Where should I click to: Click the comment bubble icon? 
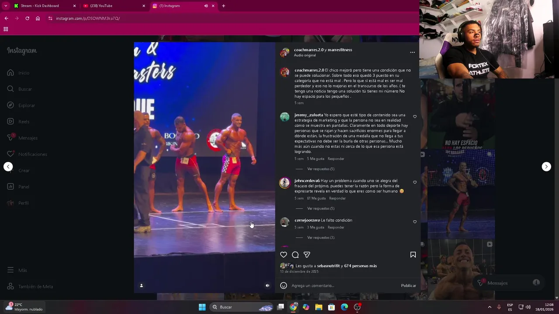click(x=295, y=255)
